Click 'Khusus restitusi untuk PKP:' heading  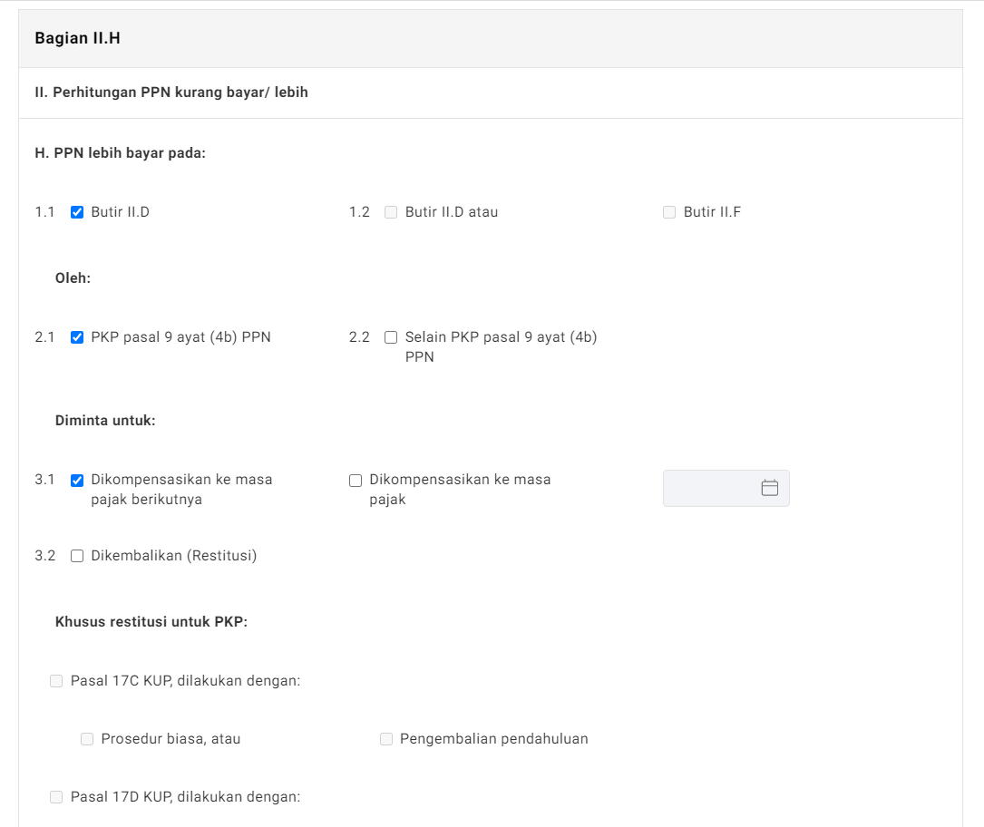coord(151,622)
